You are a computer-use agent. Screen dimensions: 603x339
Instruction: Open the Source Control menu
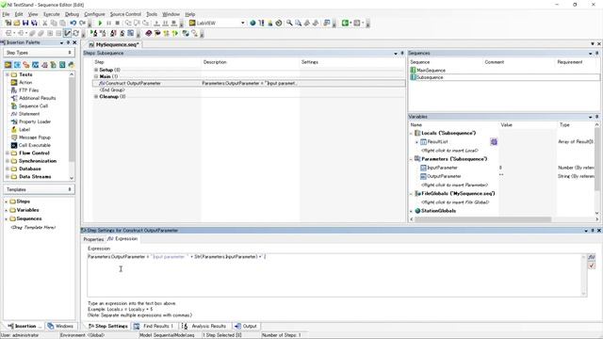125,14
